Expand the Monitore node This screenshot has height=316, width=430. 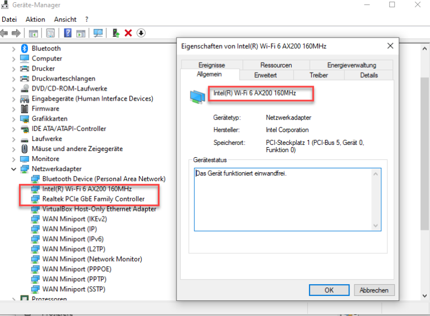13,159
